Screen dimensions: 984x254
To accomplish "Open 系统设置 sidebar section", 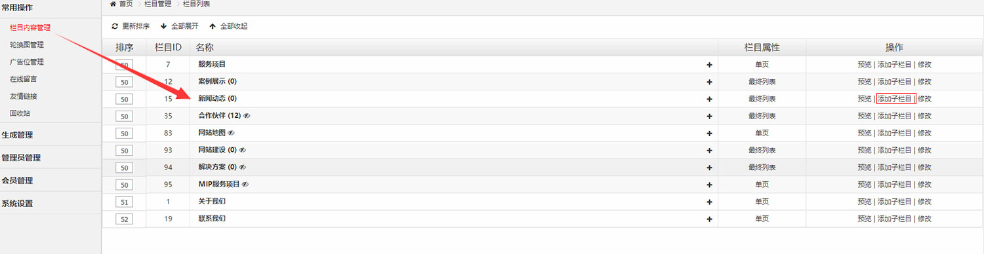I will coord(17,203).
